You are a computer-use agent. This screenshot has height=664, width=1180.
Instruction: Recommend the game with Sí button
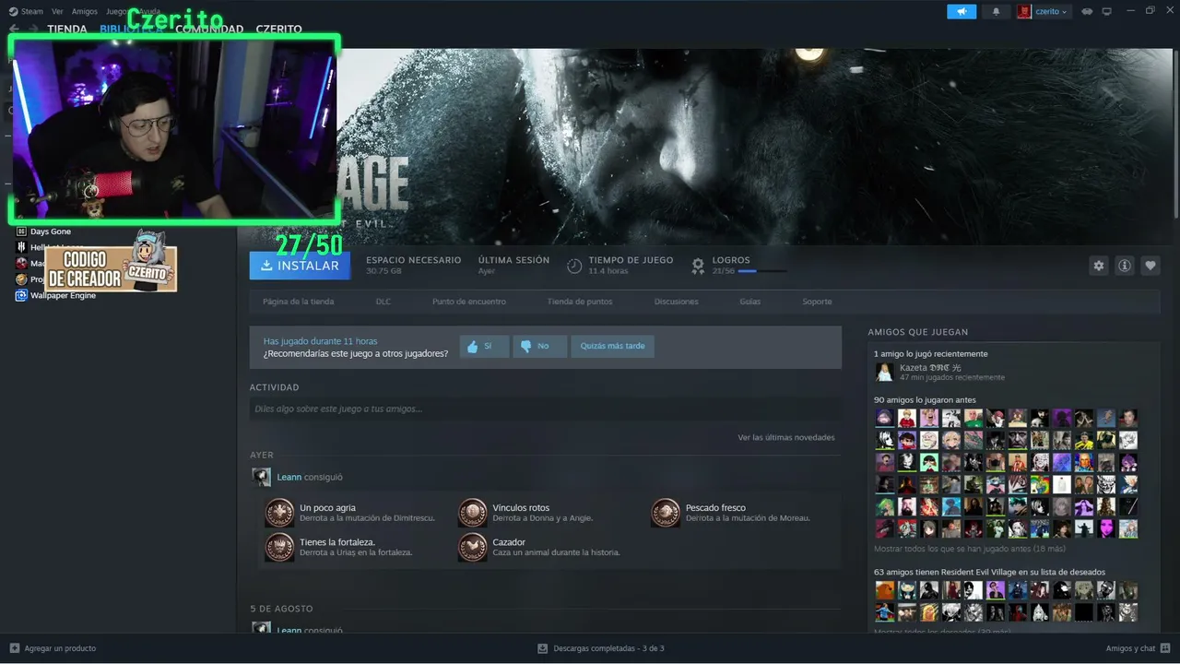(484, 346)
